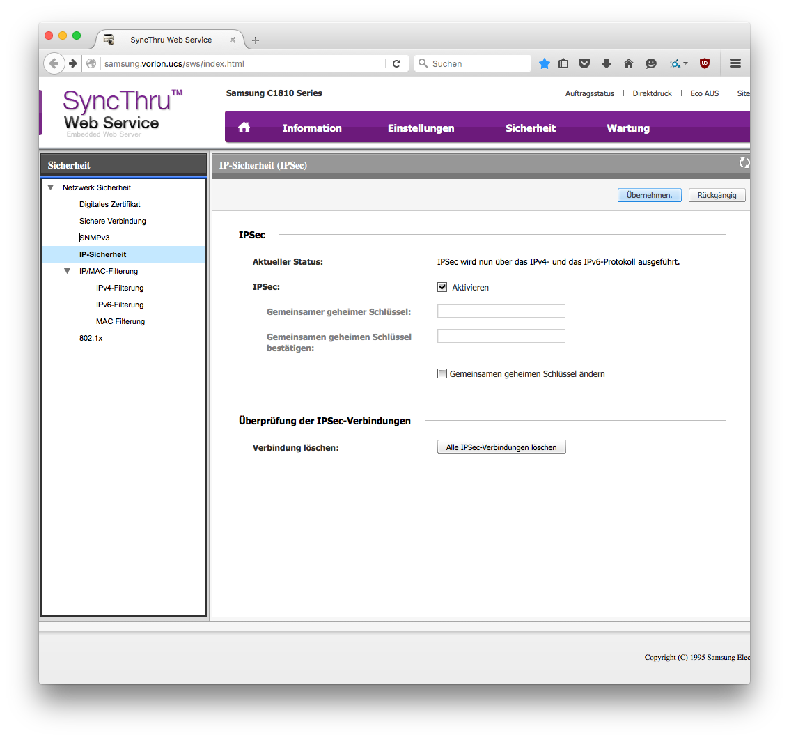Click the browser back arrow button

54,63
